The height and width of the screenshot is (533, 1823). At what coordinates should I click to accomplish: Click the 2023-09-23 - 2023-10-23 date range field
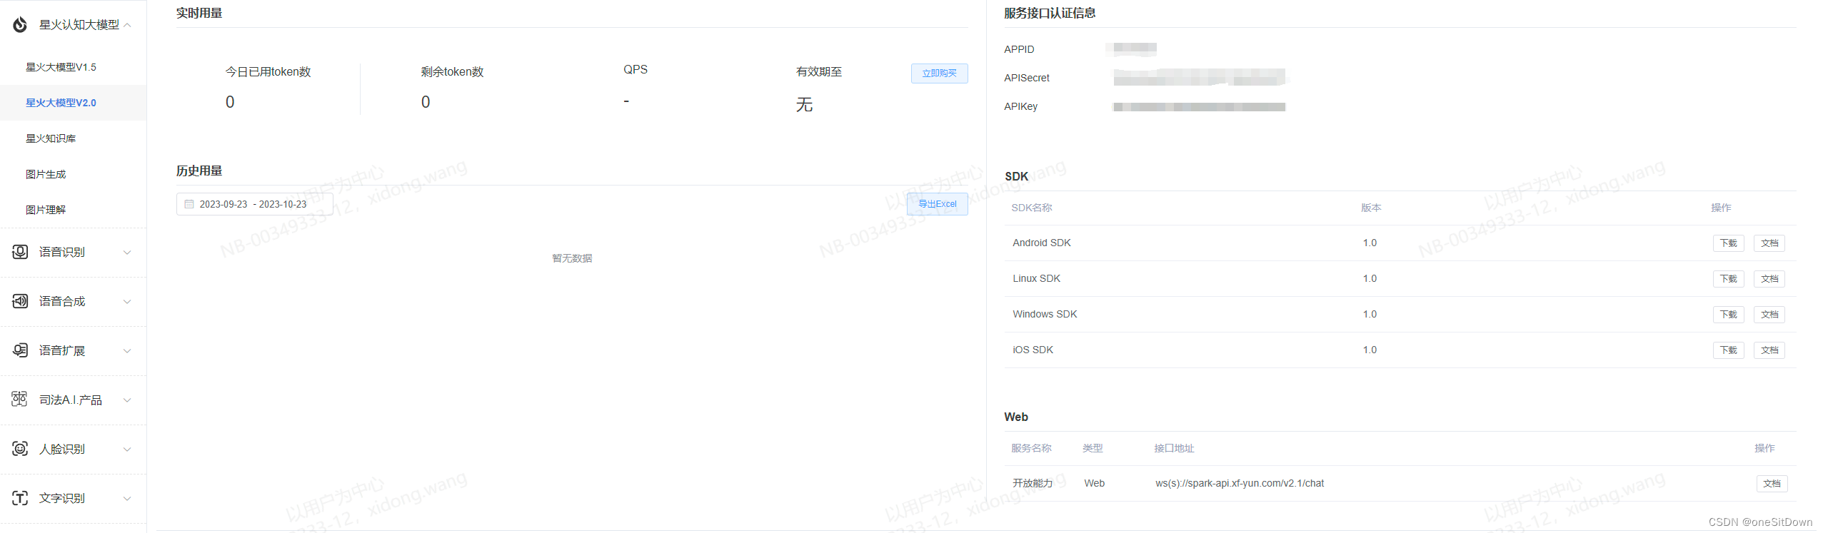(x=254, y=204)
